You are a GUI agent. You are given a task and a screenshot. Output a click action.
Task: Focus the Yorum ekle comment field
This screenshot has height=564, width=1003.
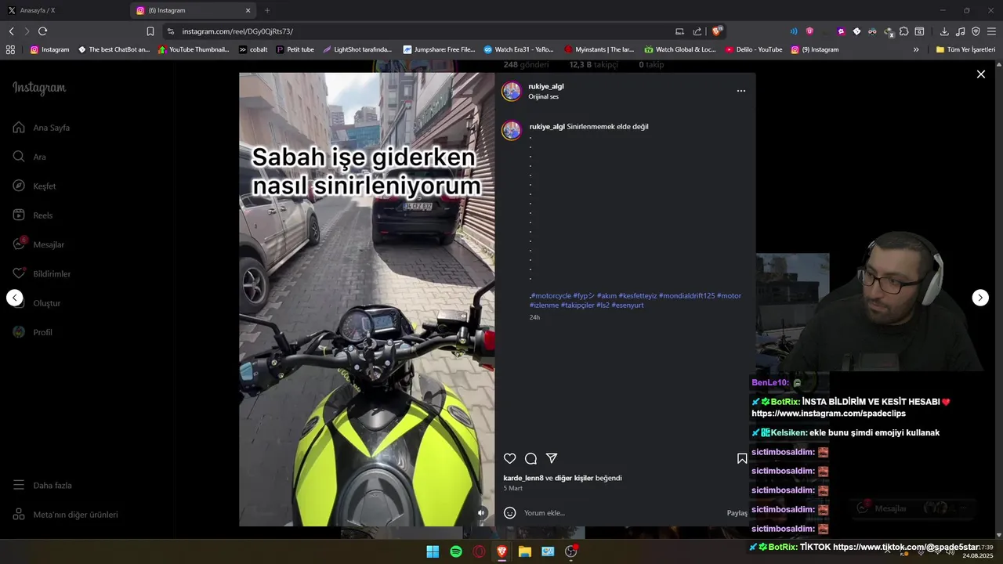(x=619, y=513)
